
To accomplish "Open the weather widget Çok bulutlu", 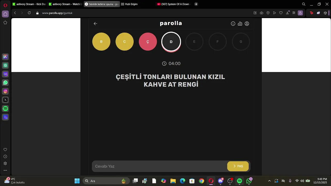I will 14,181.
